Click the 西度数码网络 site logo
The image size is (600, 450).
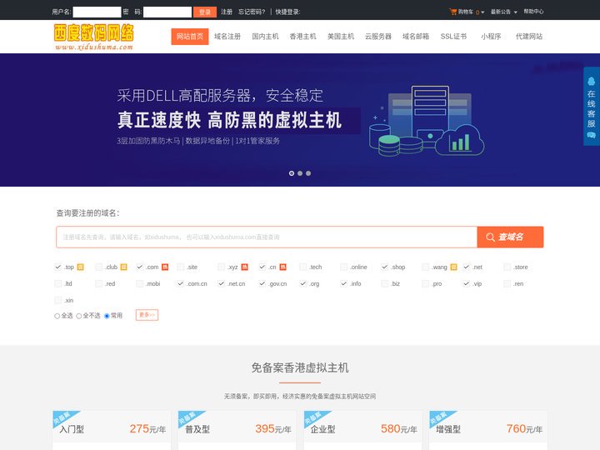click(x=93, y=37)
